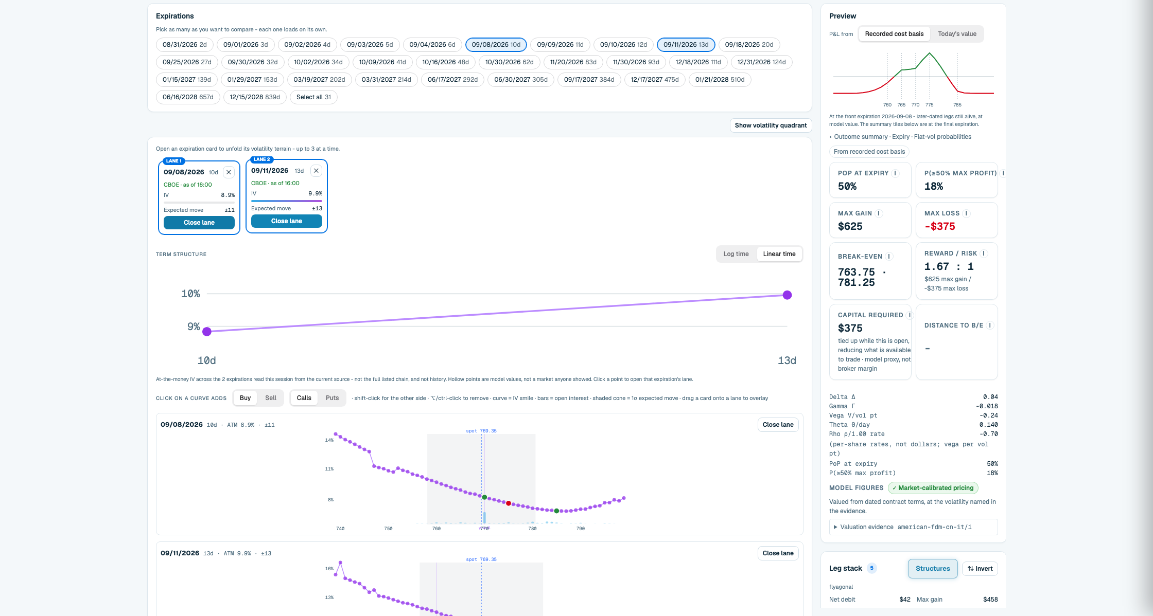Open info icon next to MAX GAIN
1153x616 pixels.
click(879, 213)
